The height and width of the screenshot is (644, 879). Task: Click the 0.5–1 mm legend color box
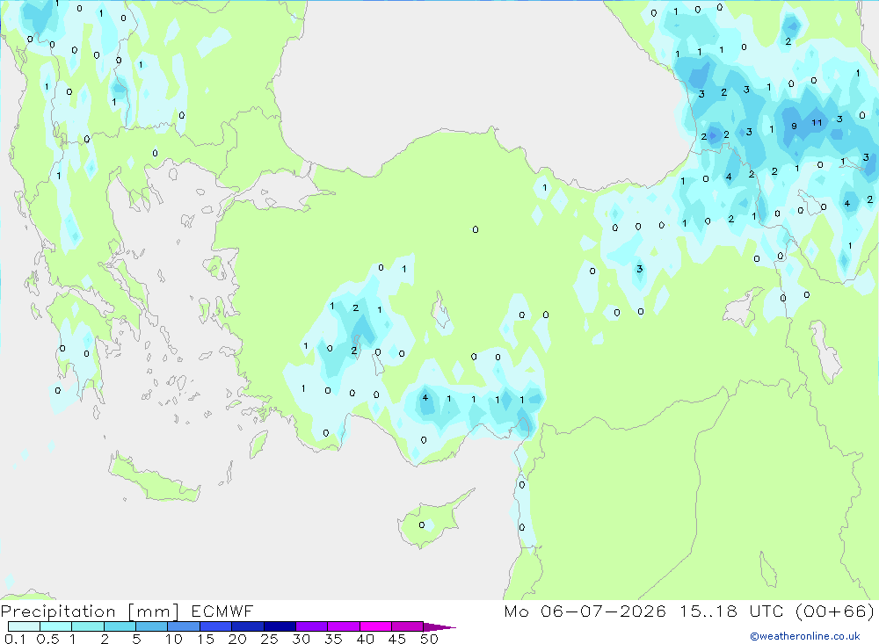[56, 626]
